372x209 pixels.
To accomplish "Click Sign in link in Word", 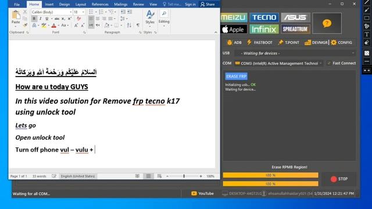I will pos(190,4).
